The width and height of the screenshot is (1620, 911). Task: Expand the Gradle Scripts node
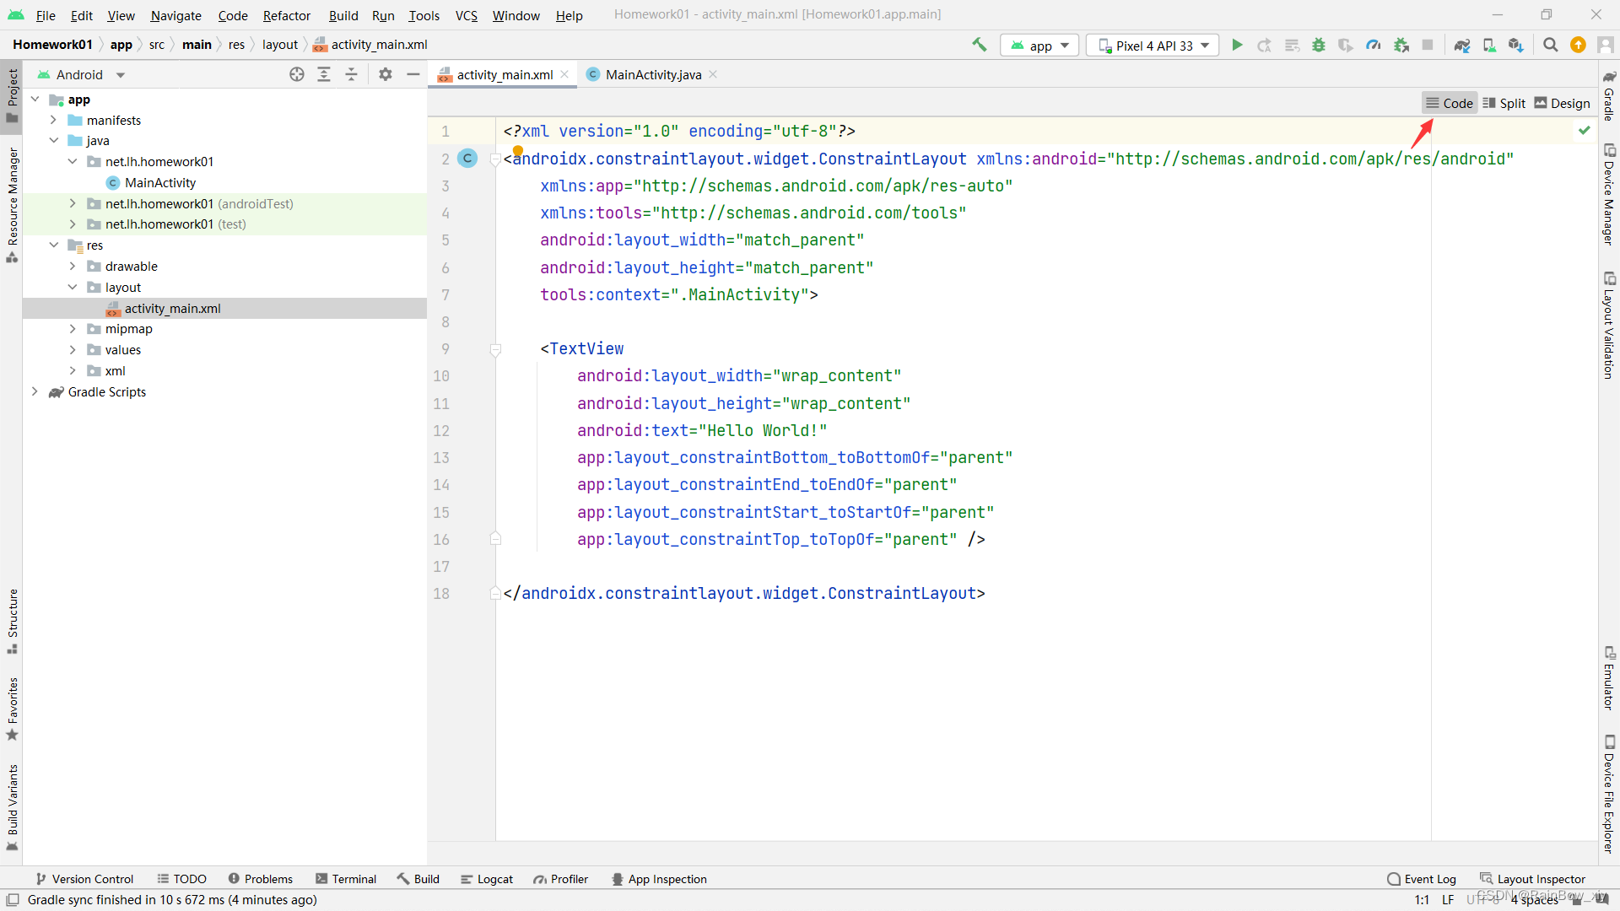(35, 391)
